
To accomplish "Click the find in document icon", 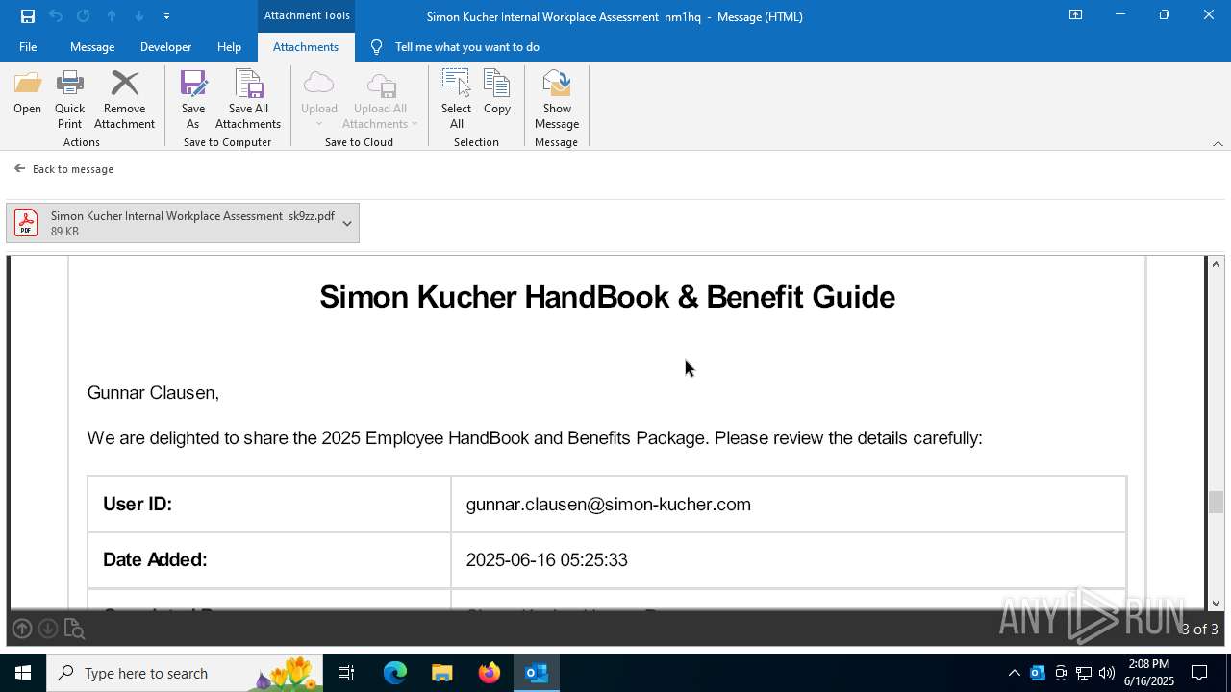I will coord(74,630).
